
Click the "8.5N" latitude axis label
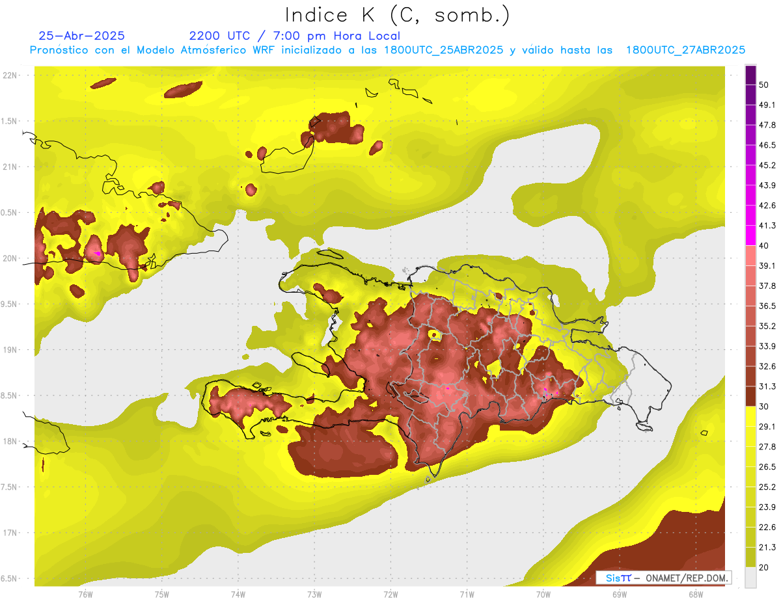[10, 395]
